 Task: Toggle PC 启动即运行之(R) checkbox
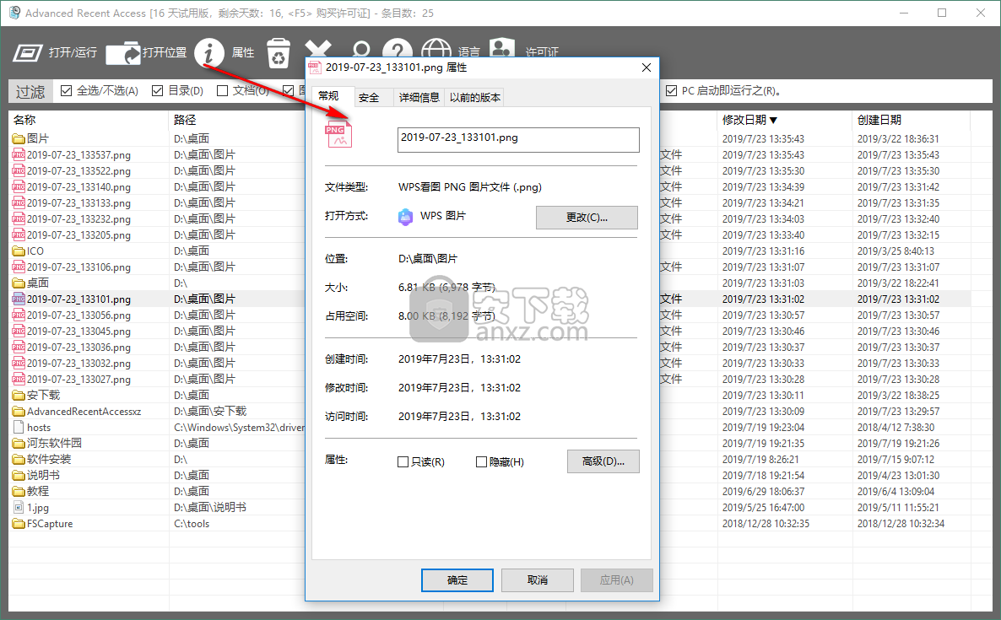(x=671, y=90)
